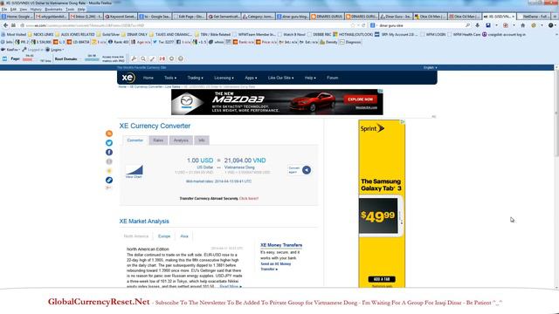Viewport: 559px width, 314px height.
Task: Open the ALEX JONES RELATED bookmarks folder
Action: (x=75, y=35)
